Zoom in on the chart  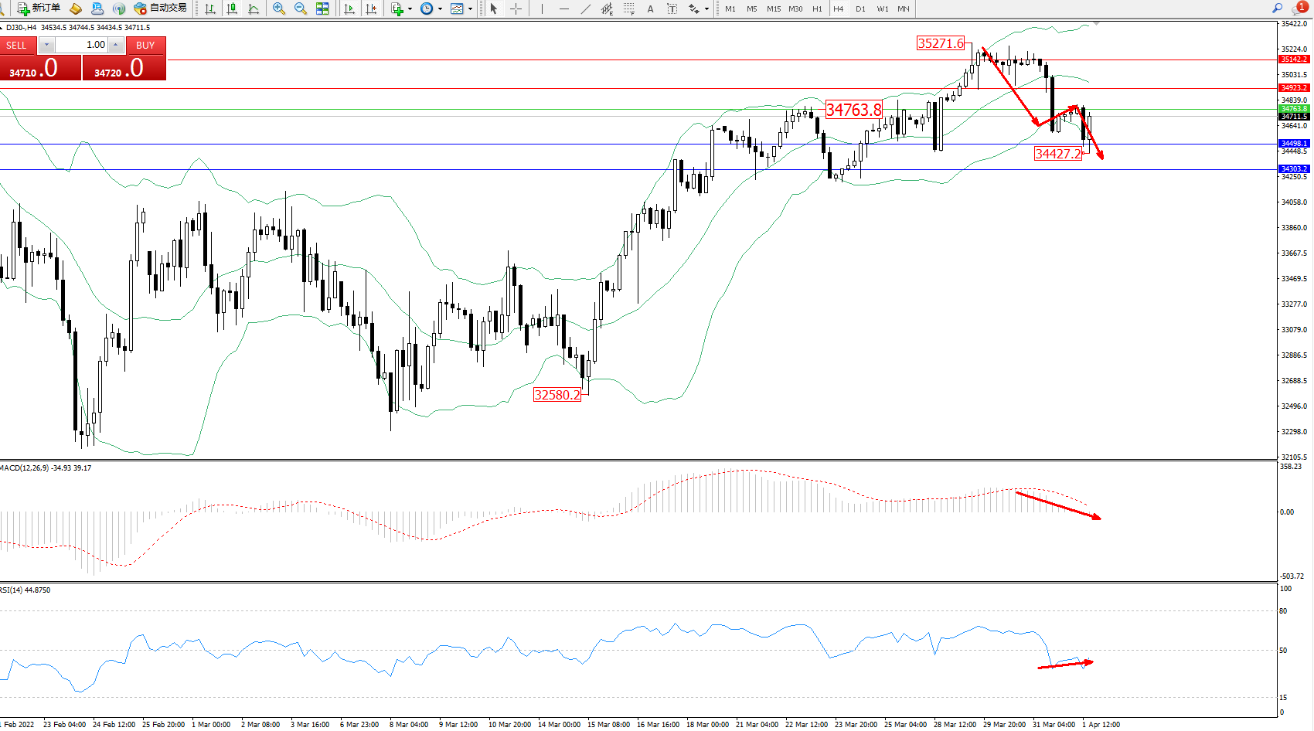pyautogui.click(x=279, y=8)
